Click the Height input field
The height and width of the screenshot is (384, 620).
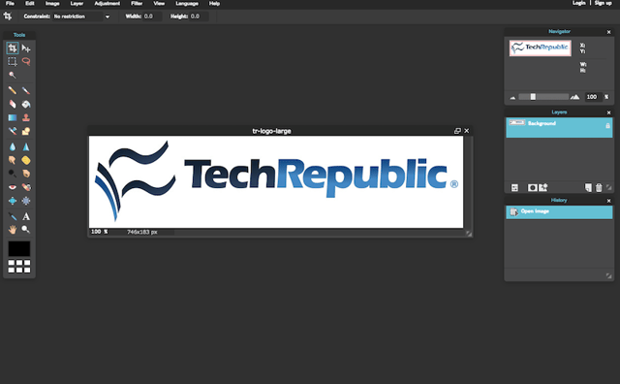click(x=200, y=16)
